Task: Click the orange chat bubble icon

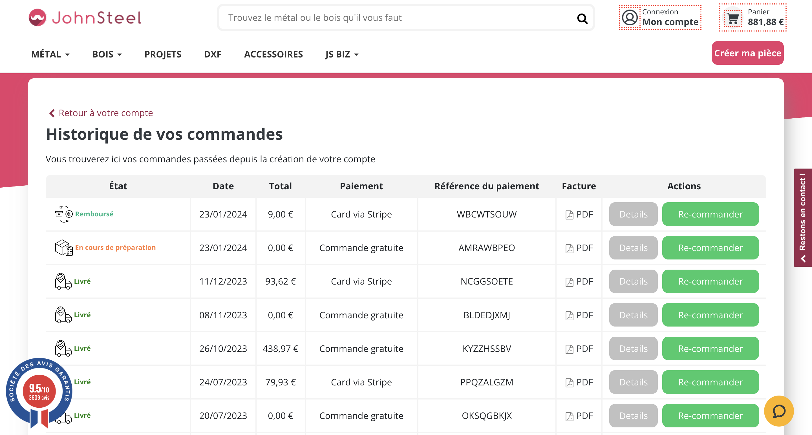Action: pyautogui.click(x=778, y=411)
